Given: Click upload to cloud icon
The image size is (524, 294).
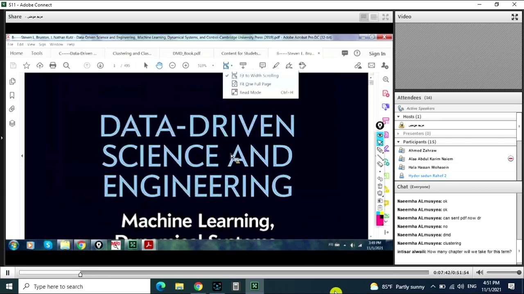Looking at the screenshot, I should (40, 65).
